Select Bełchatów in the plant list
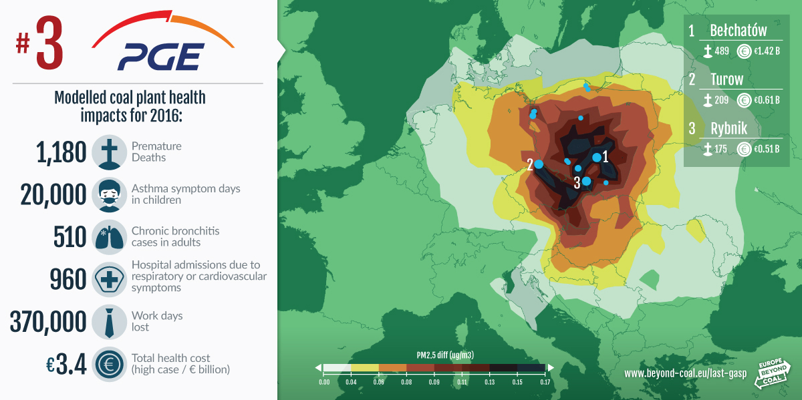802x400 pixels. click(739, 31)
